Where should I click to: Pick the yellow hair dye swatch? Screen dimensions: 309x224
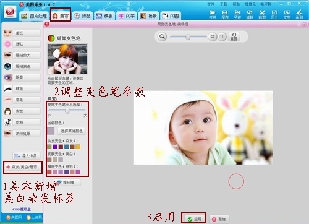pyautogui.click(x=78, y=147)
